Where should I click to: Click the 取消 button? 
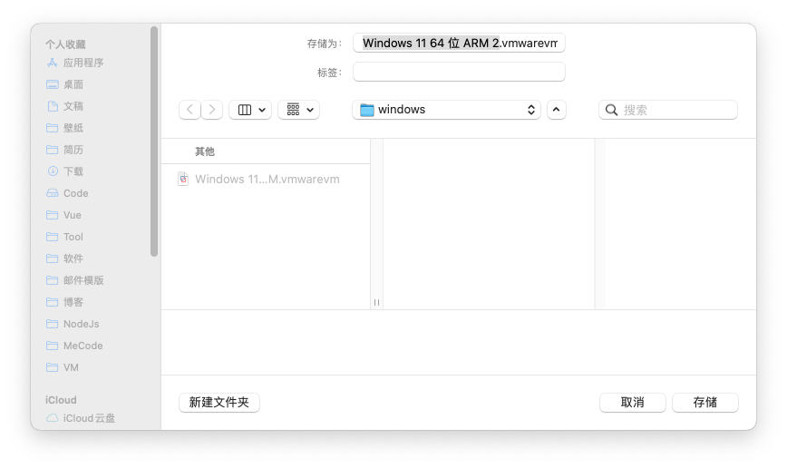(x=633, y=402)
